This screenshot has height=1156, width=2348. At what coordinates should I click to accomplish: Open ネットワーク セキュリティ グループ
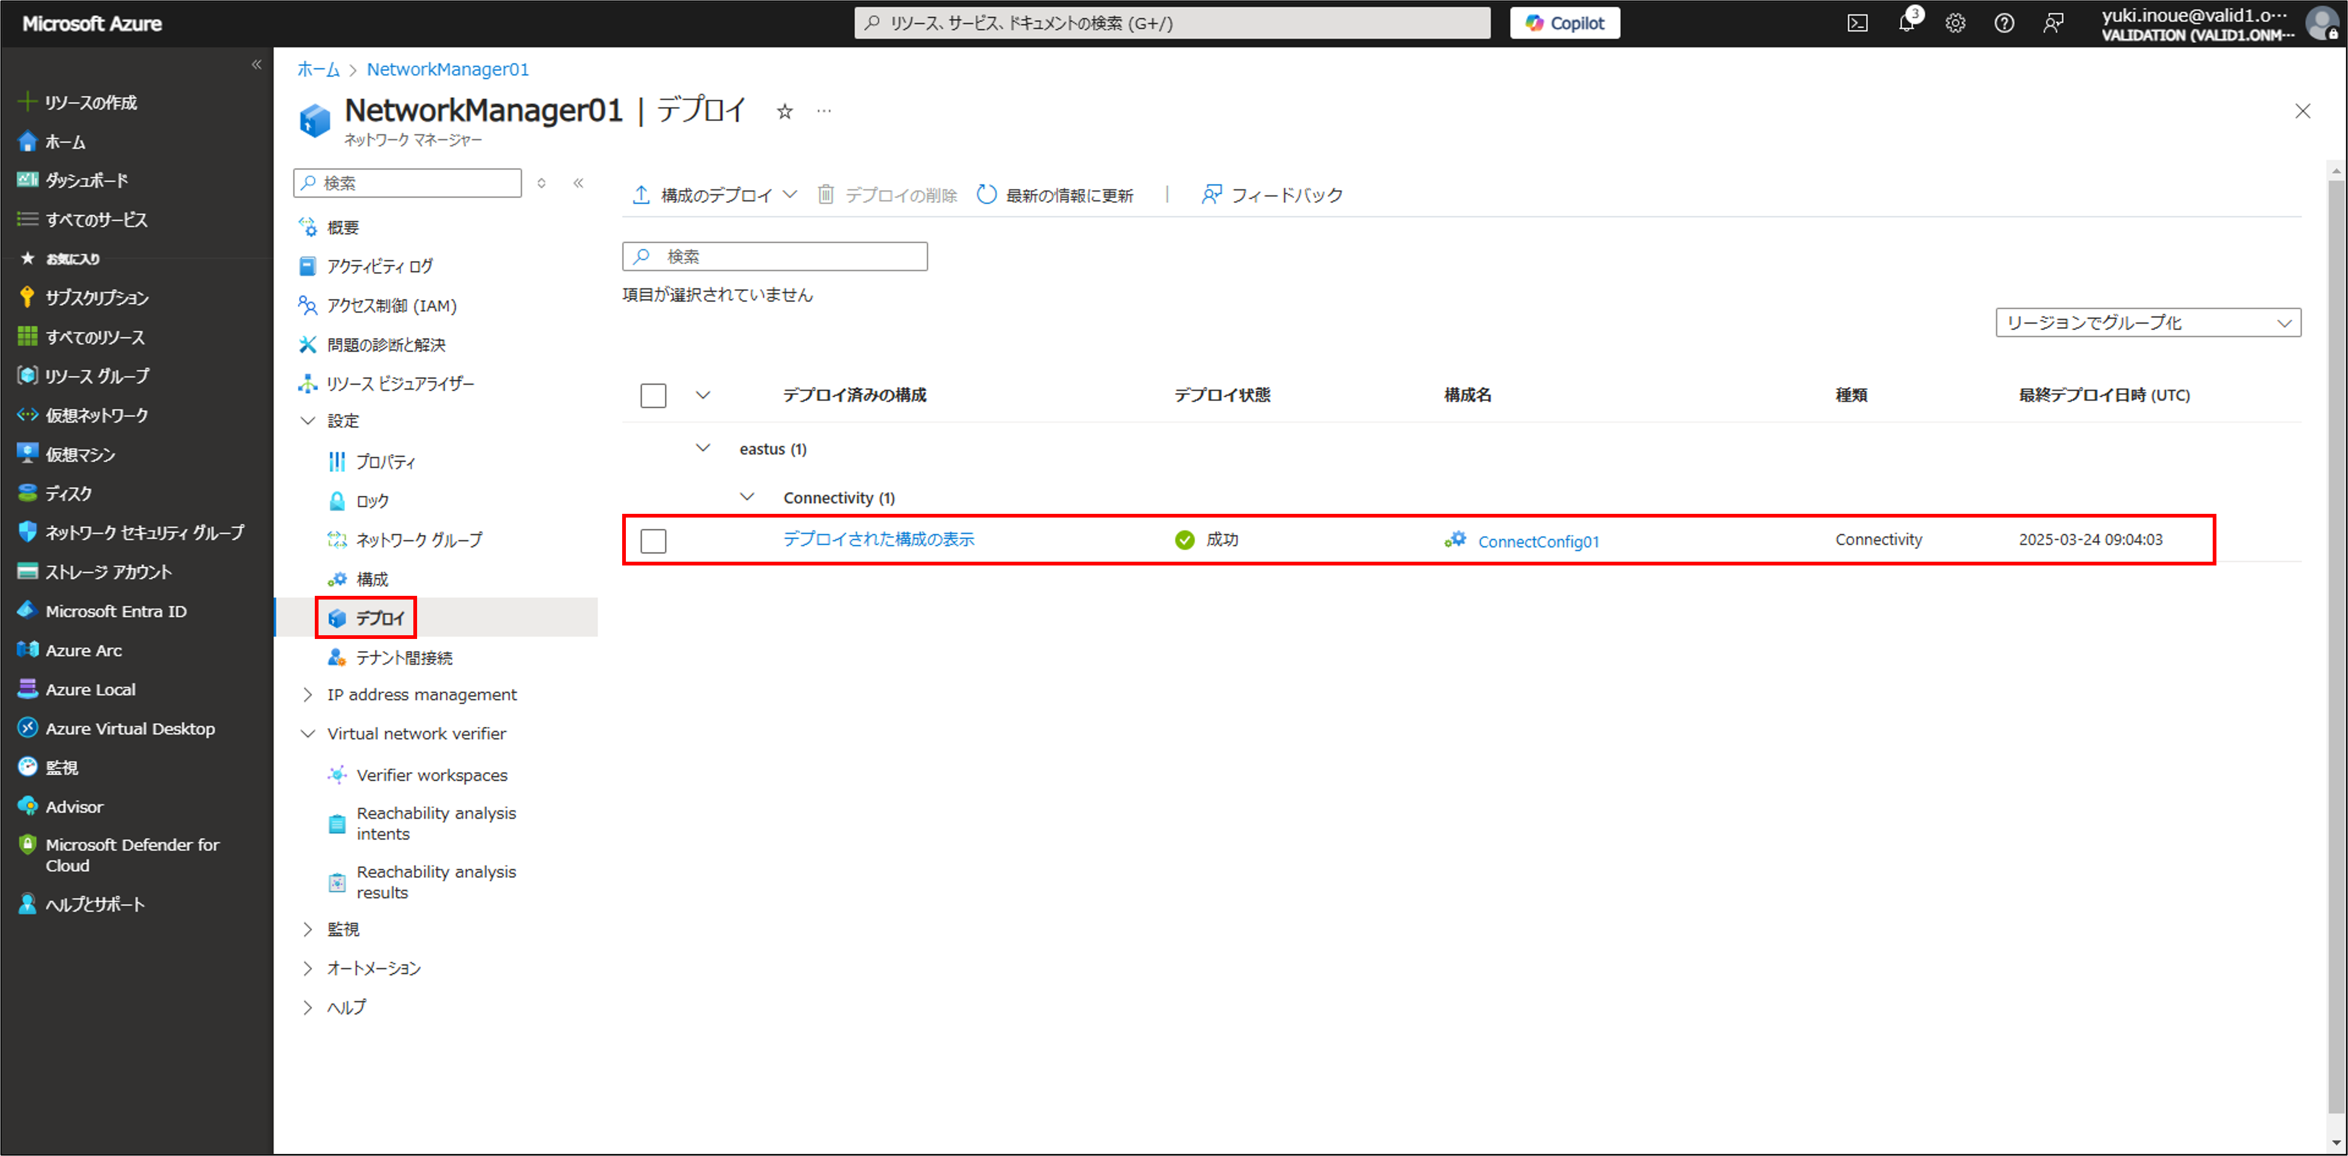(x=131, y=533)
